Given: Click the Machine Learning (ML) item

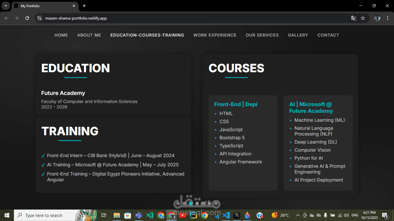Looking at the screenshot, I should (x=320, y=120).
